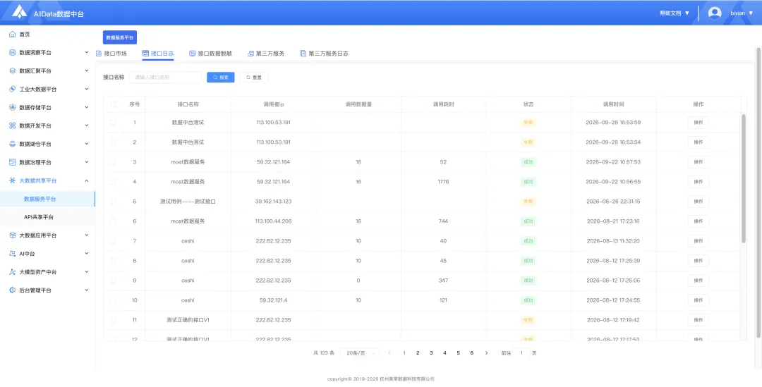
Task: Open the user avatar icon
Action: coord(714,13)
